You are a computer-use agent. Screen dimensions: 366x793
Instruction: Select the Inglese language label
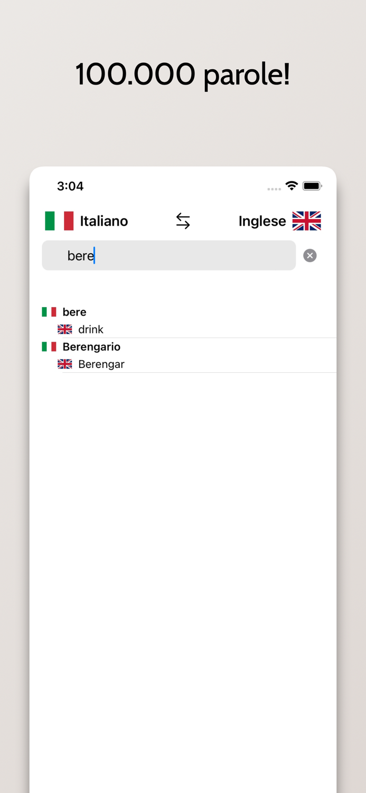pyautogui.click(x=262, y=221)
